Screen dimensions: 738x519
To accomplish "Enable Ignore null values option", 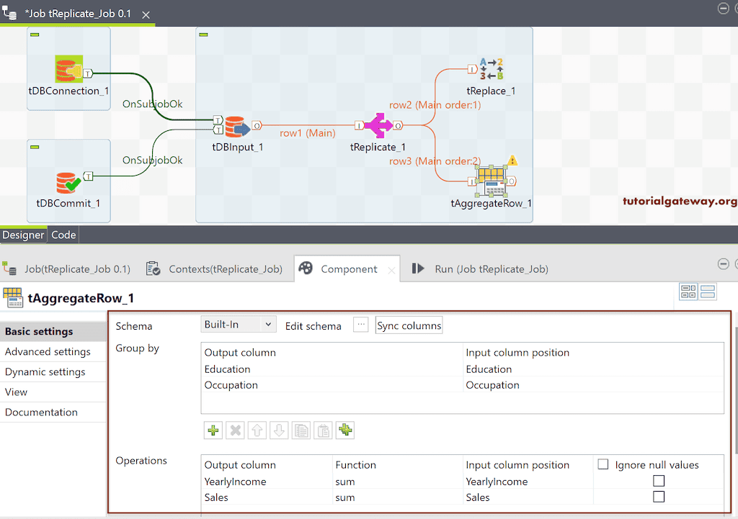I will pyautogui.click(x=603, y=464).
